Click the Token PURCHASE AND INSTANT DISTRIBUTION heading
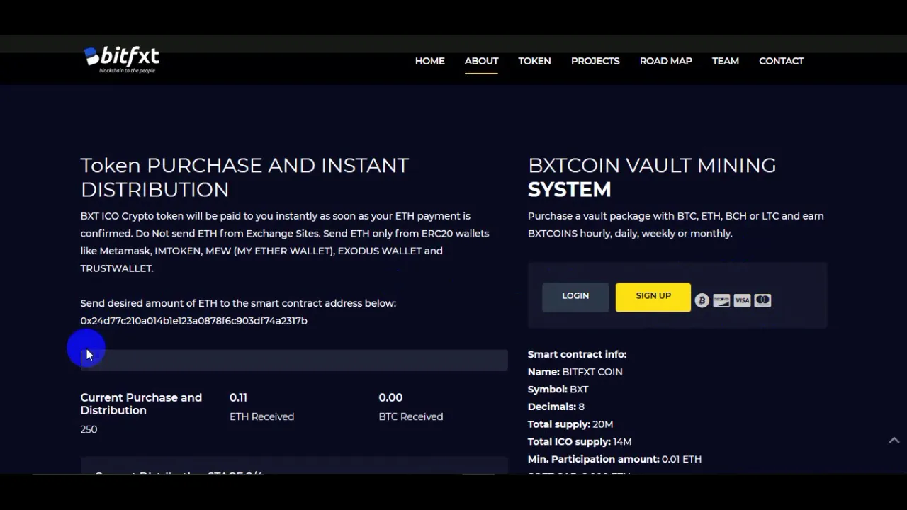Viewport: 907px width, 510px height. point(244,177)
